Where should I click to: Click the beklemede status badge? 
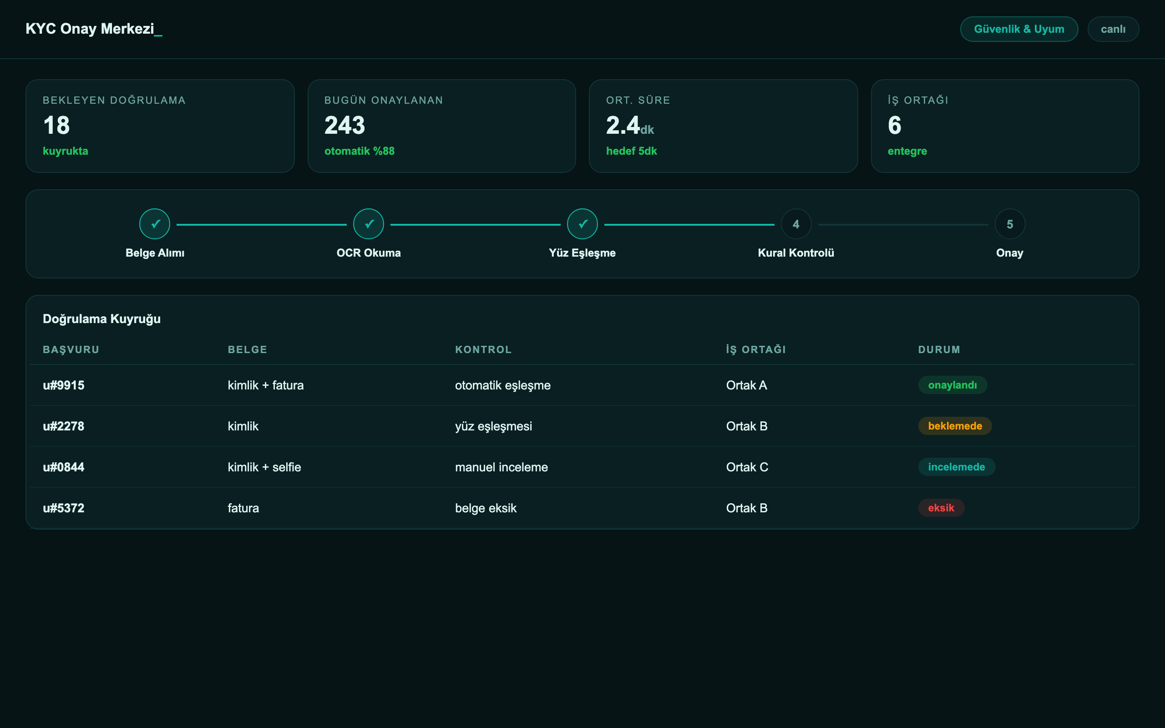(x=955, y=425)
